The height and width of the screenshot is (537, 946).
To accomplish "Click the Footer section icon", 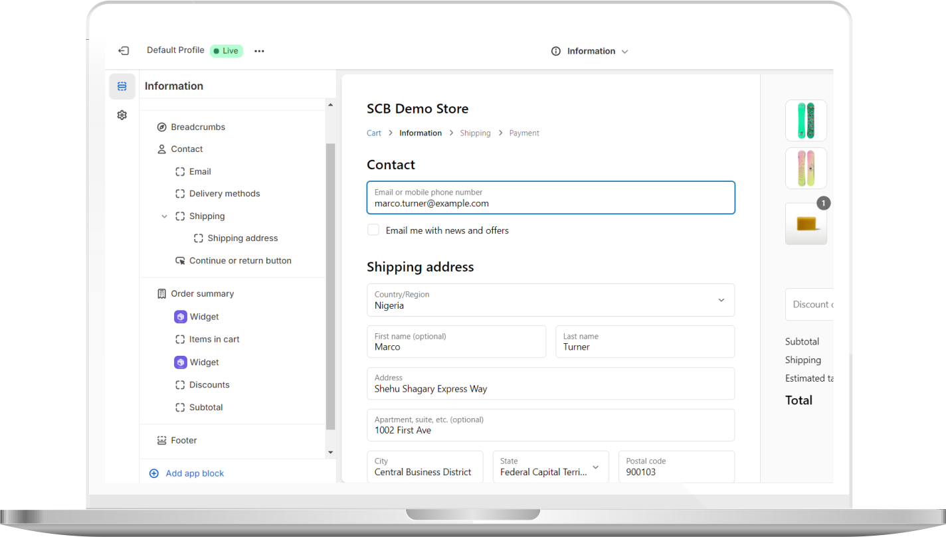I will pyautogui.click(x=161, y=440).
